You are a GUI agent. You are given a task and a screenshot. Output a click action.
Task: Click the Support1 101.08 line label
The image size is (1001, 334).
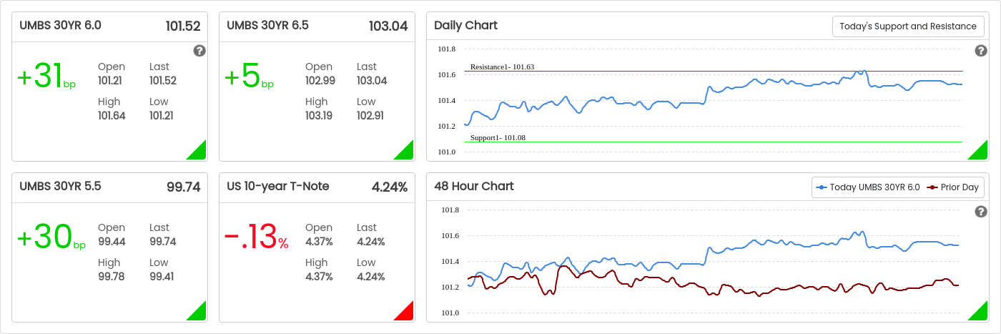(x=498, y=137)
